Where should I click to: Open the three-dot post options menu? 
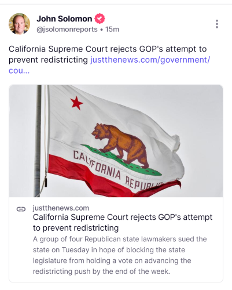(217, 24)
